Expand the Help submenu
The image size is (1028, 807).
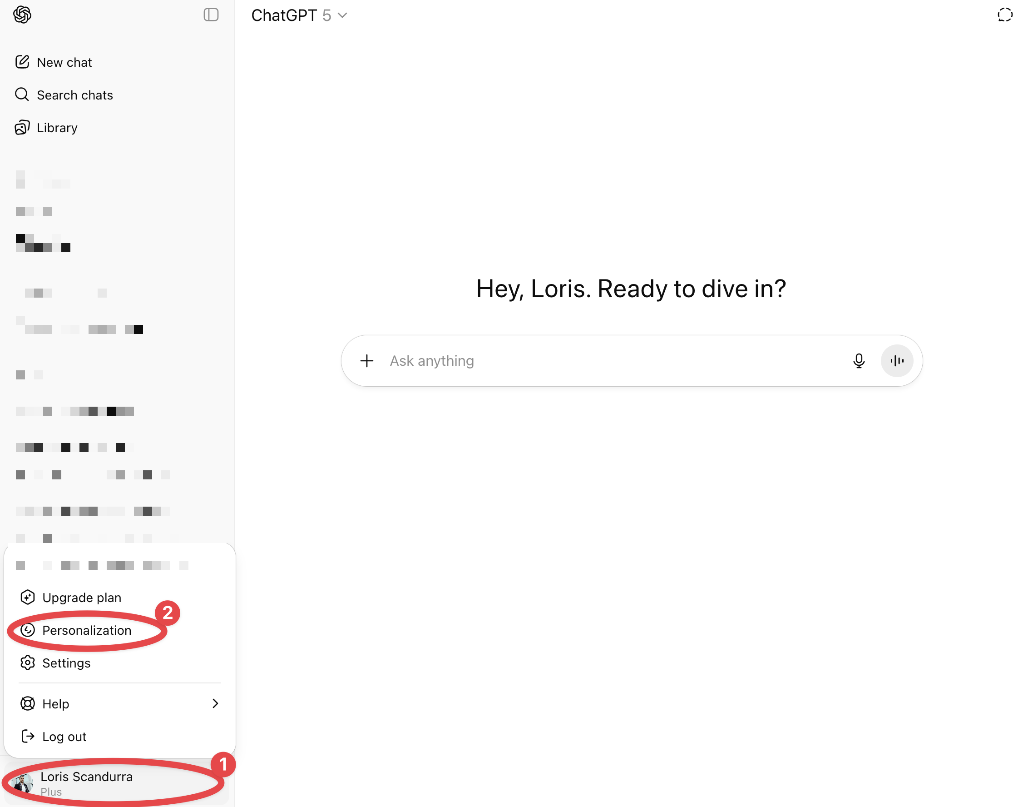(x=119, y=703)
